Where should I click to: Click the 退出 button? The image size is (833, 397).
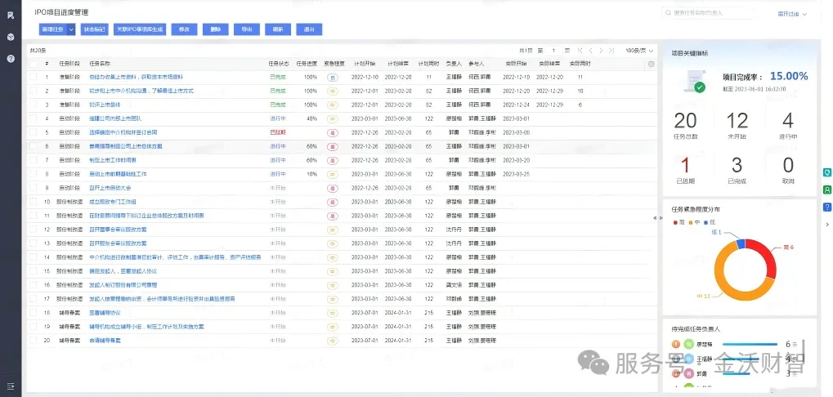tap(309, 29)
